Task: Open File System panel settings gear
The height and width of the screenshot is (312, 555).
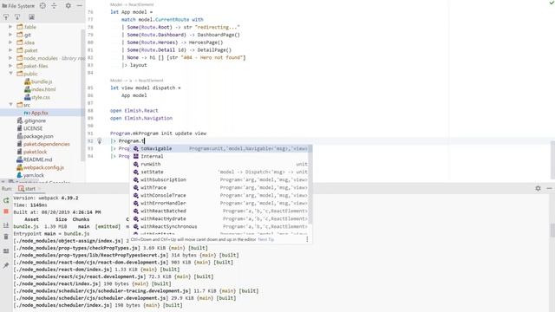Action: tap(68, 6)
